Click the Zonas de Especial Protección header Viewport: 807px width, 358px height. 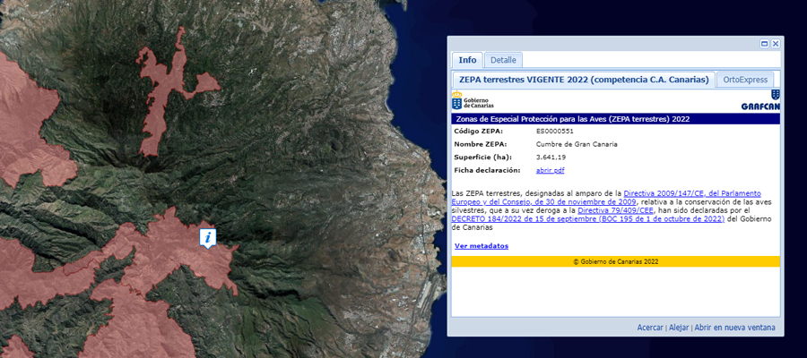pyautogui.click(x=615, y=119)
